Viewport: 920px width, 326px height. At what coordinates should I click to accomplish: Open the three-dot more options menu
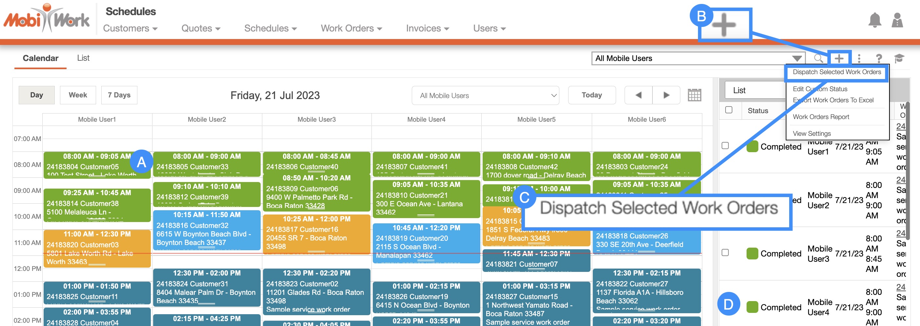tap(859, 58)
